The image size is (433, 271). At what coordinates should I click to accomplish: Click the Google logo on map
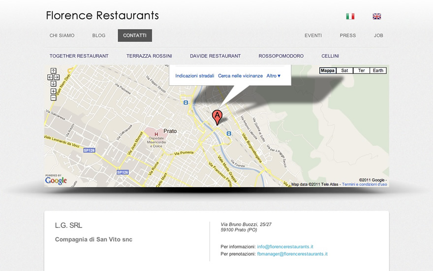click(x=56, y=180)
